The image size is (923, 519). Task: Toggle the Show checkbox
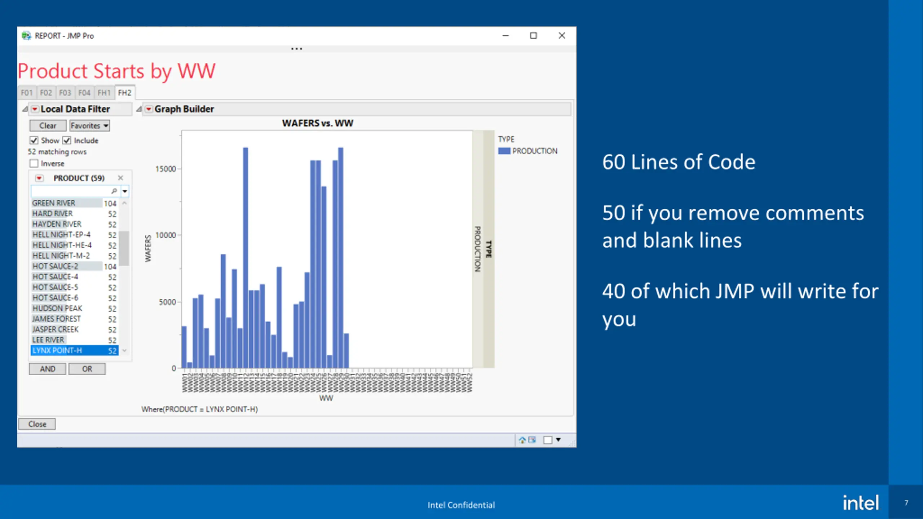[34, 140]
